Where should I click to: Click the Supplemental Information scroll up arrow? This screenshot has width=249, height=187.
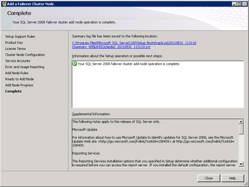click(x=241, y=122)
